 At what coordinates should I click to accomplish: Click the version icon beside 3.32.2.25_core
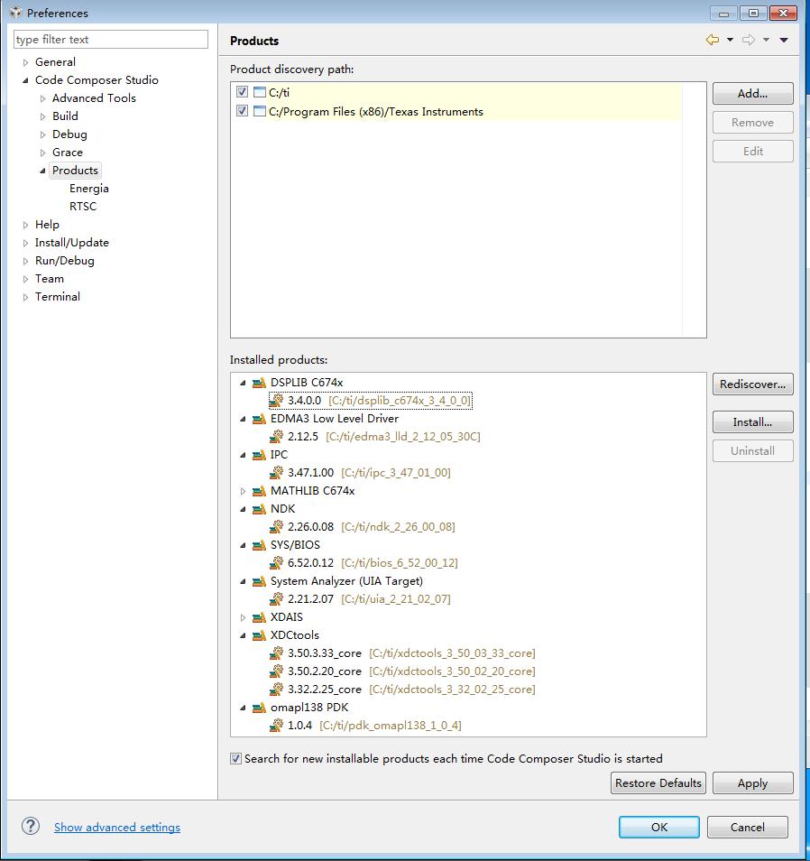277,690
